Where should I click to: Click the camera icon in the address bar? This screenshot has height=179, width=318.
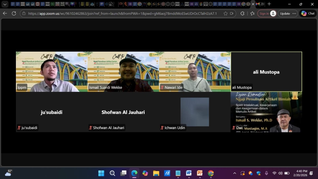coord(232,13)
